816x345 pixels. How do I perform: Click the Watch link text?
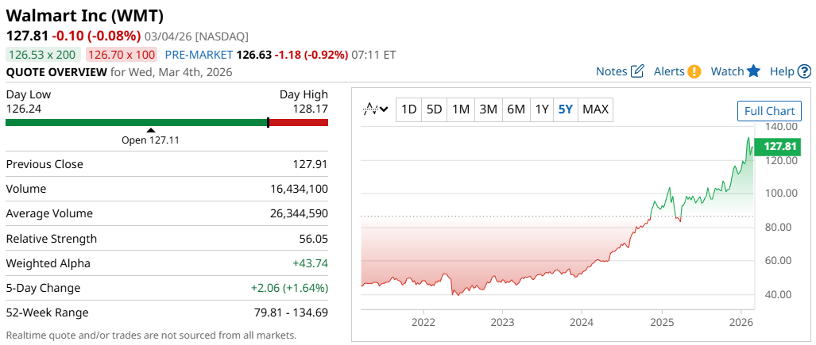(727, 71)
